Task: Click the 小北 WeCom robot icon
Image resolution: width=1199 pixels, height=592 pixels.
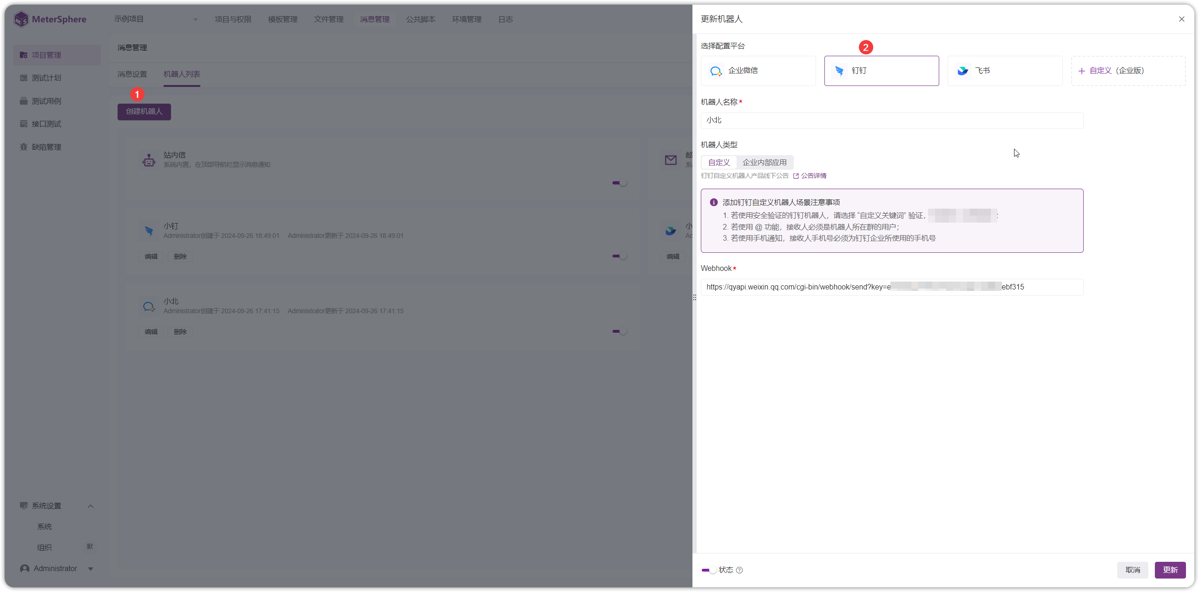Action: point(149,306)
